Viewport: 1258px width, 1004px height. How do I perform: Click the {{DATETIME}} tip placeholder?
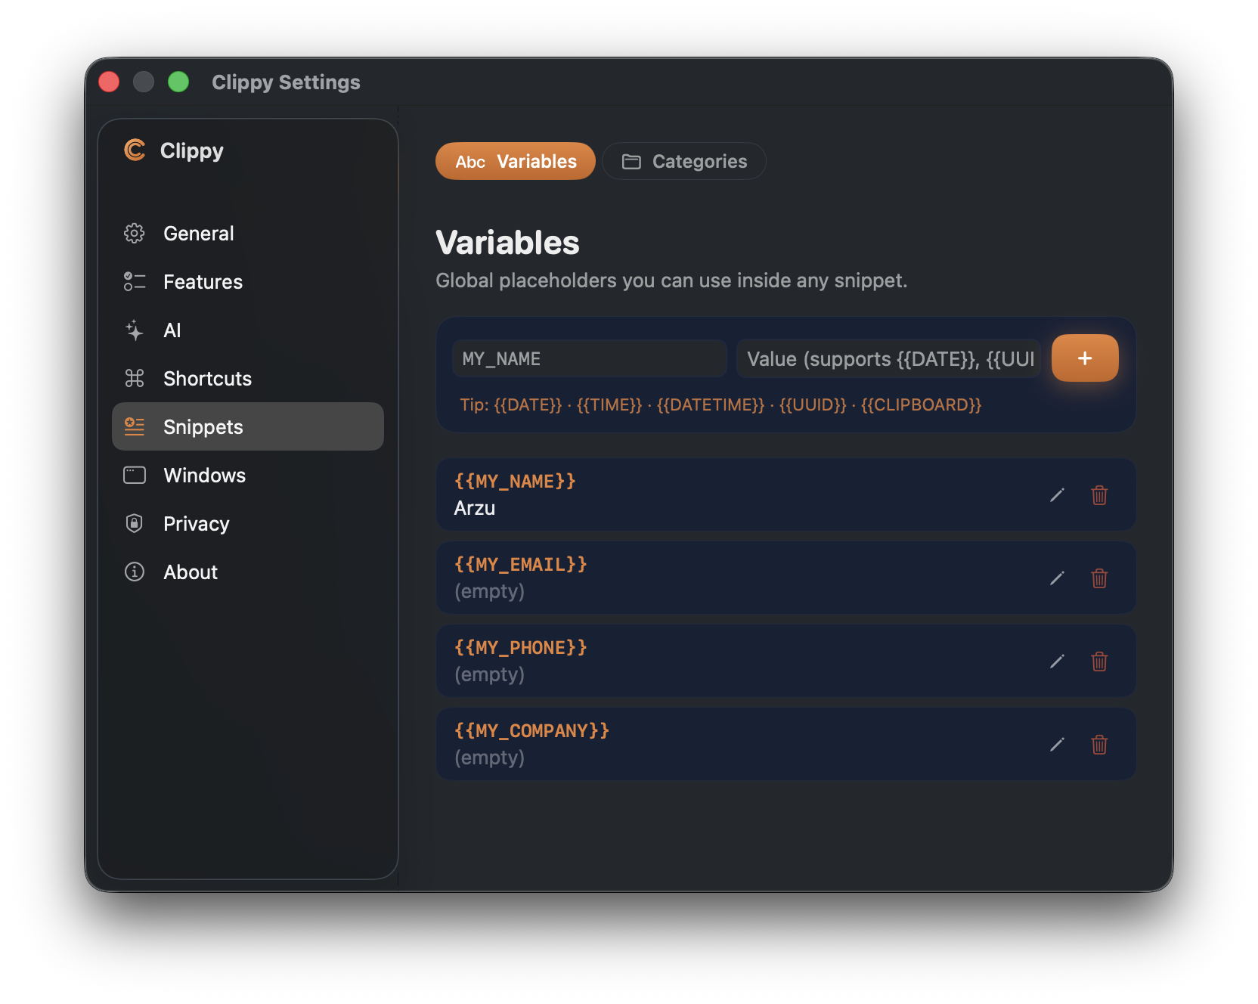click(x=711, y=404)
